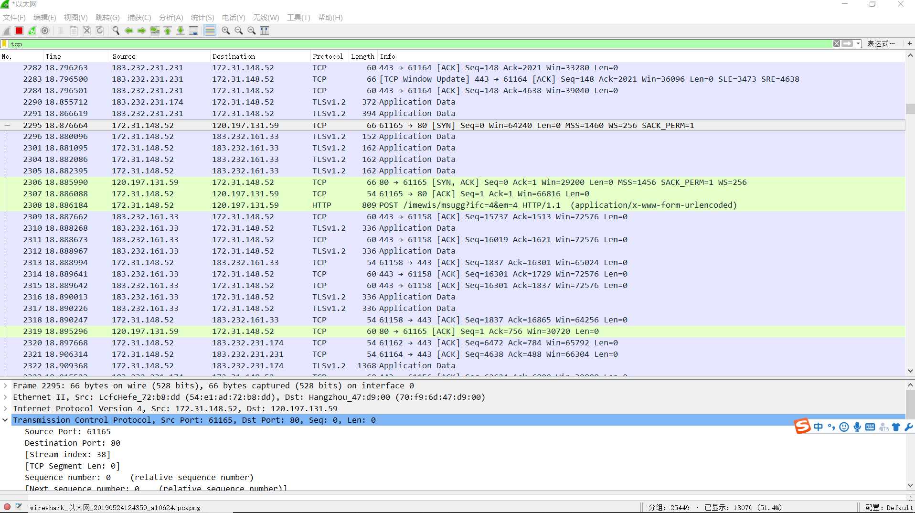
Task: Reload the capture file icon
Action: click(99, 31)
